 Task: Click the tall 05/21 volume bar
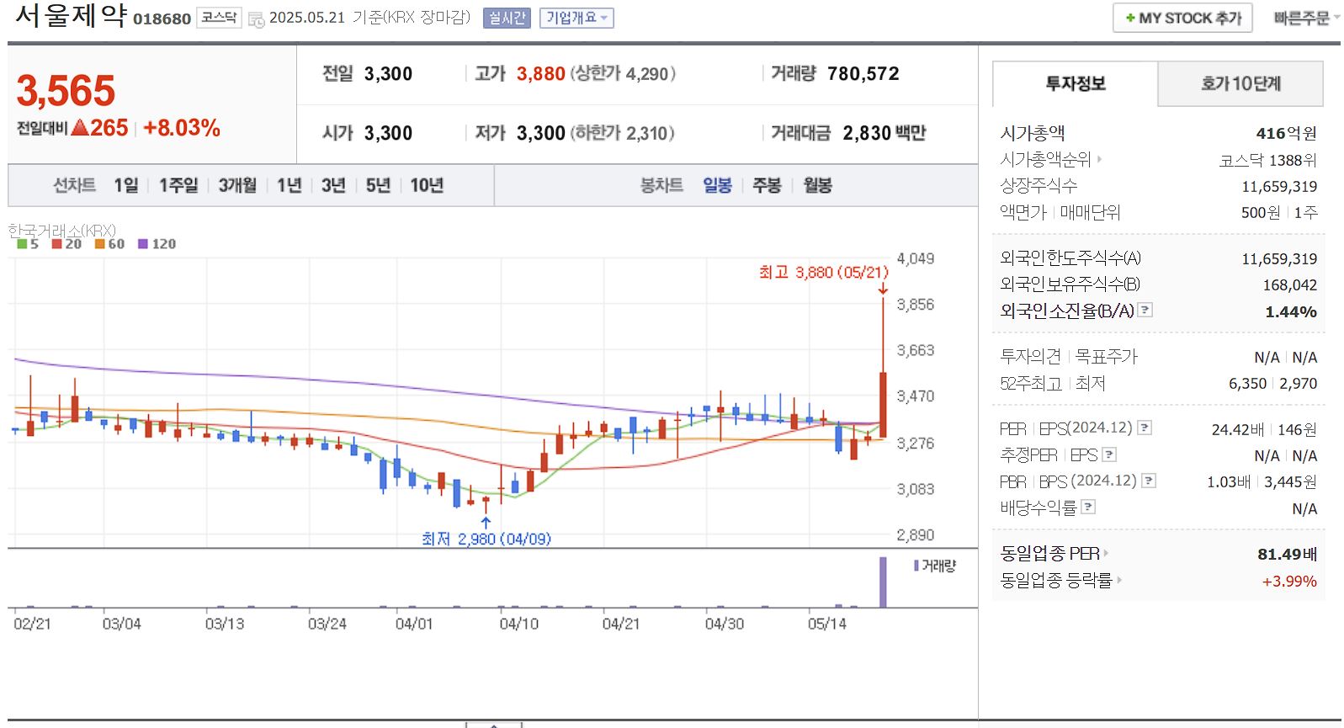[883, 582]
